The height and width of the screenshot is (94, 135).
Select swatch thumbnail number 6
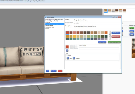pyautogui.click(x=124, y=11)
